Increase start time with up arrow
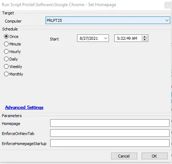Screen dimensions: 172x164 point(144,37)
